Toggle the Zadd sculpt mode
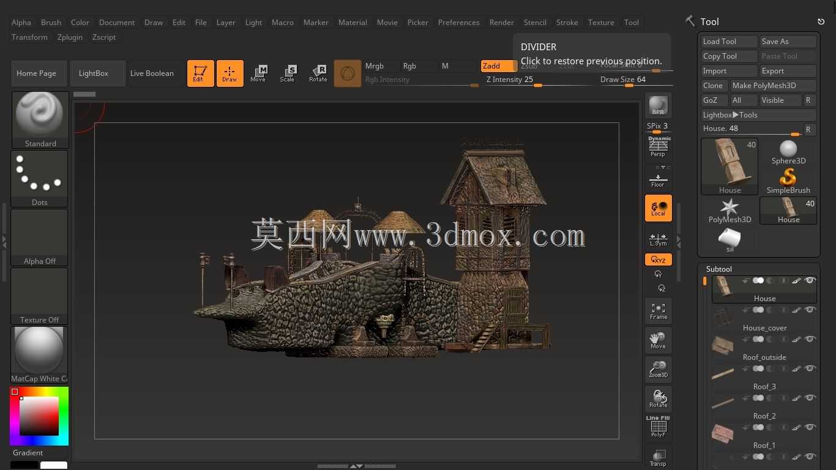836x470 pixels. click(498, 66)
